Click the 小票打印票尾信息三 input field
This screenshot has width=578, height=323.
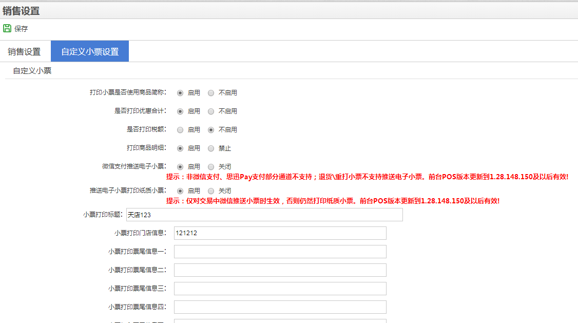point(280,289)
